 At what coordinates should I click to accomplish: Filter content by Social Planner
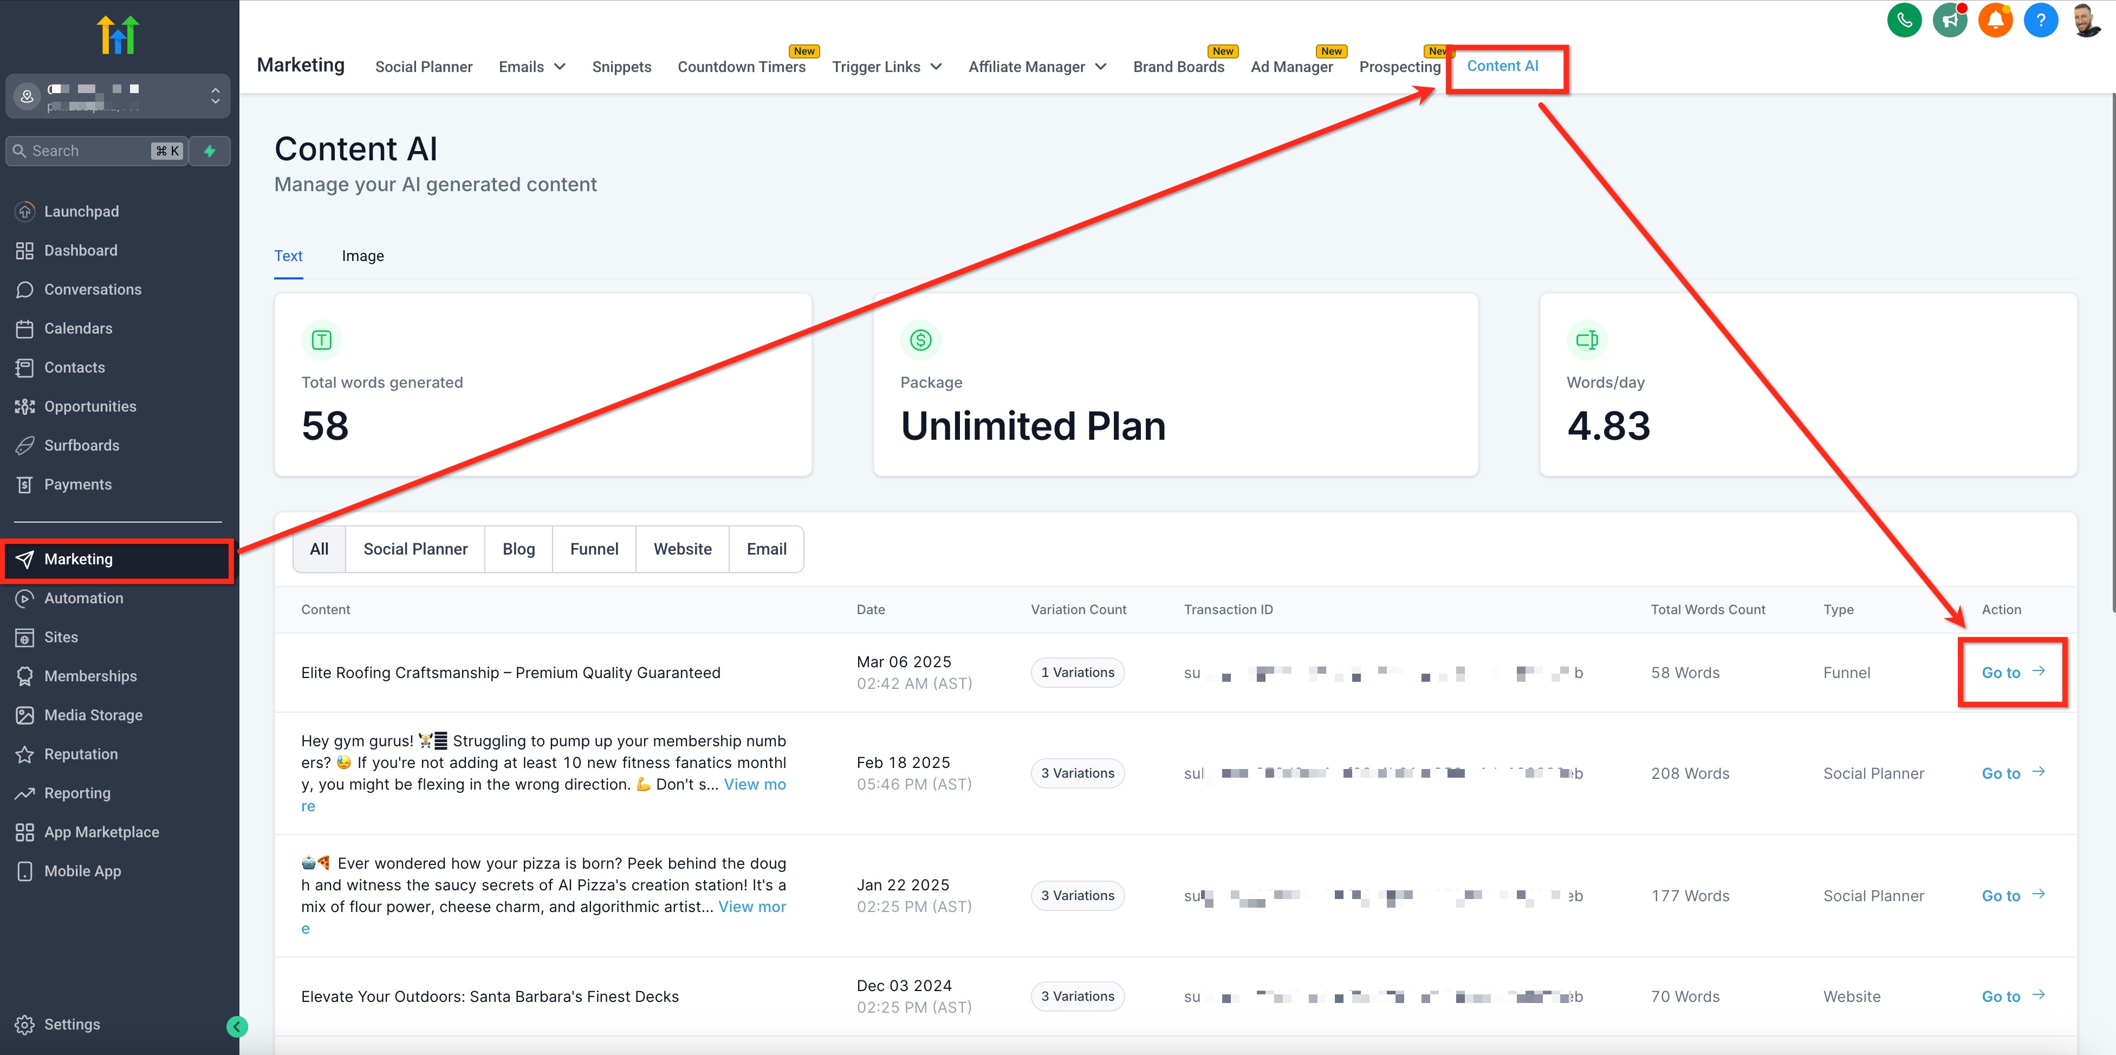pos(415,549)
